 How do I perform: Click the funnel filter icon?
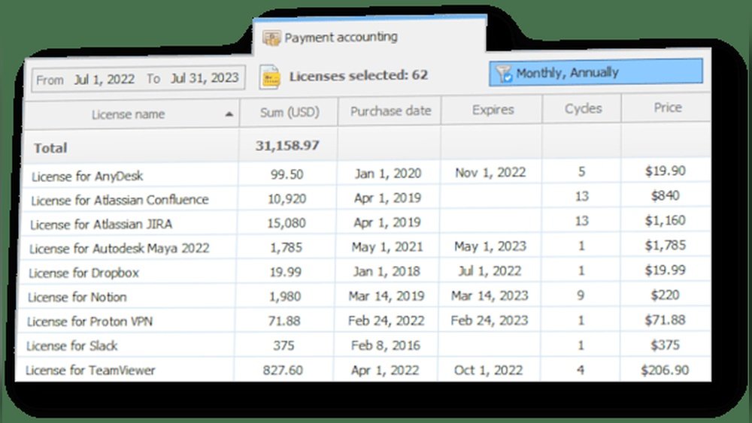504,73
